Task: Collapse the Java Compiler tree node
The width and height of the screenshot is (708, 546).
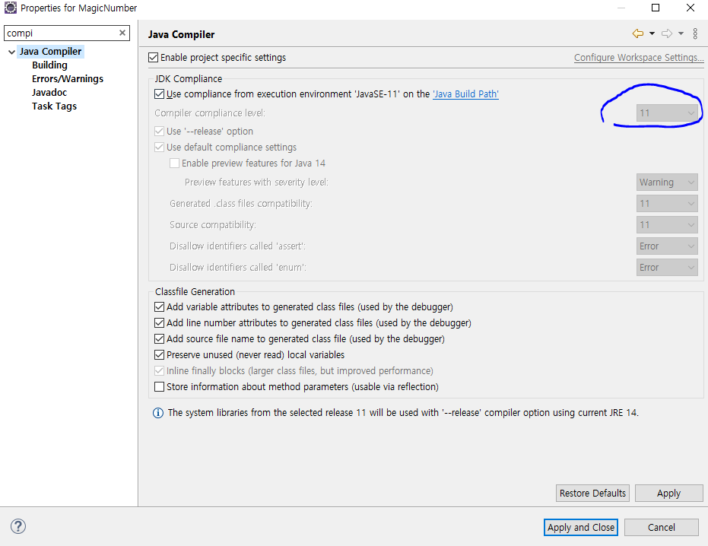Action: click(11, 52)
